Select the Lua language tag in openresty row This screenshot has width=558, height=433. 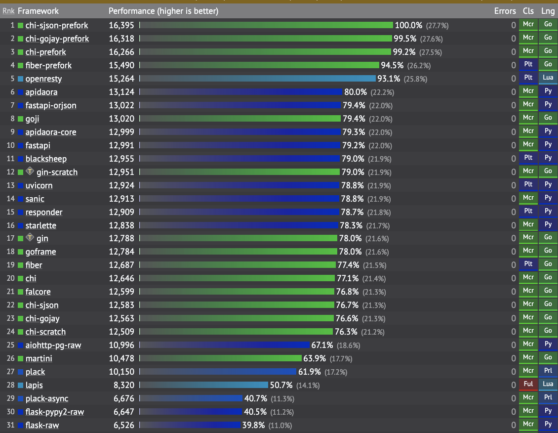pos(548,78)
